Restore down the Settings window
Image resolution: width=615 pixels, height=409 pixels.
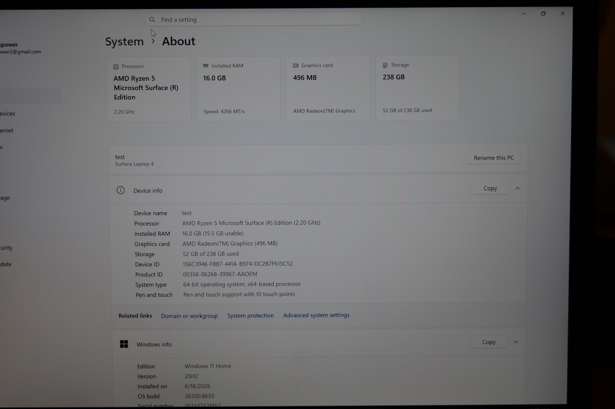[x=543, y=13]
